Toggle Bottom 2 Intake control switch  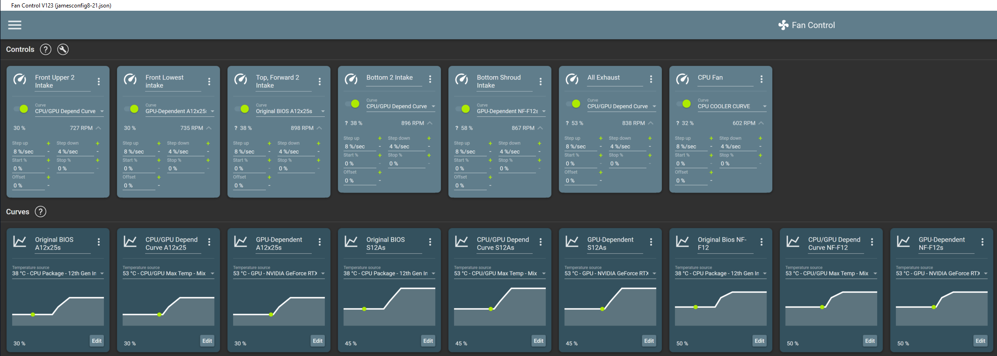(x=352, y=104)
